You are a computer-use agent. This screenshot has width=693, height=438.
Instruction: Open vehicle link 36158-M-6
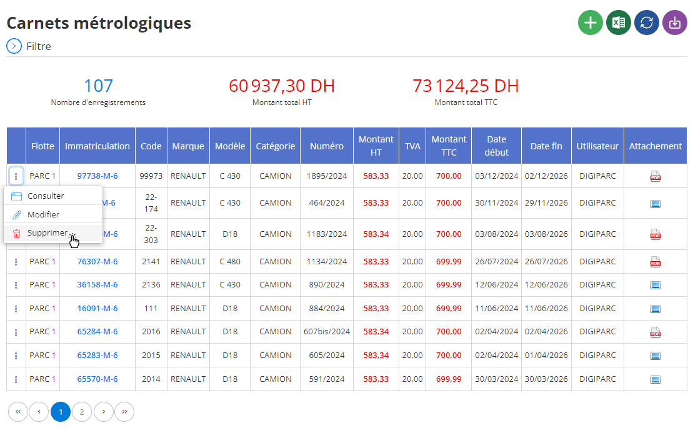click(x=97, y=285)
